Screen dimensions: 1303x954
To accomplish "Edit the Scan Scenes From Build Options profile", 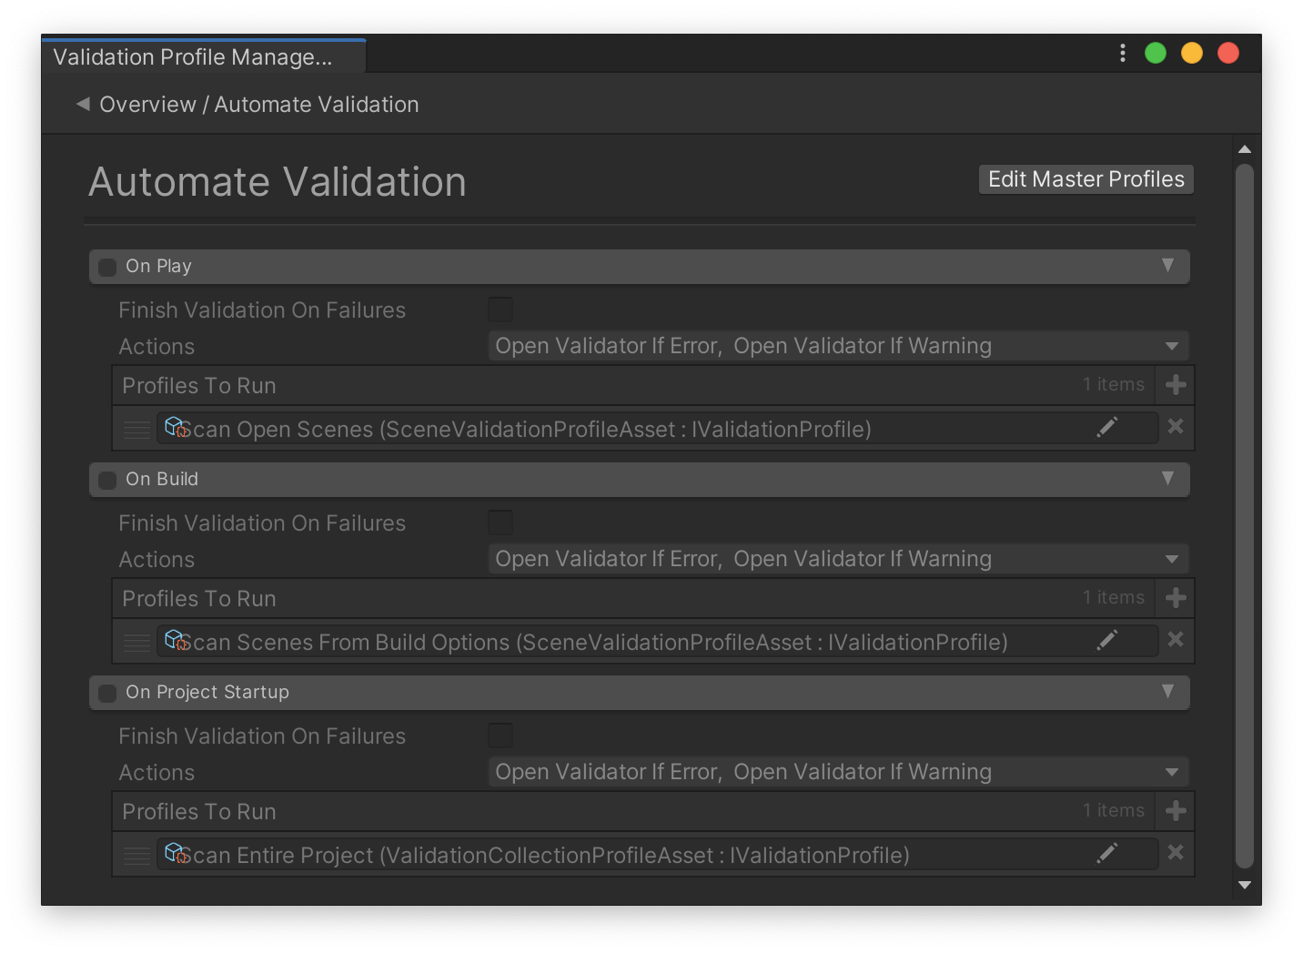I will pyautogui.click(x=1107, y=640).
